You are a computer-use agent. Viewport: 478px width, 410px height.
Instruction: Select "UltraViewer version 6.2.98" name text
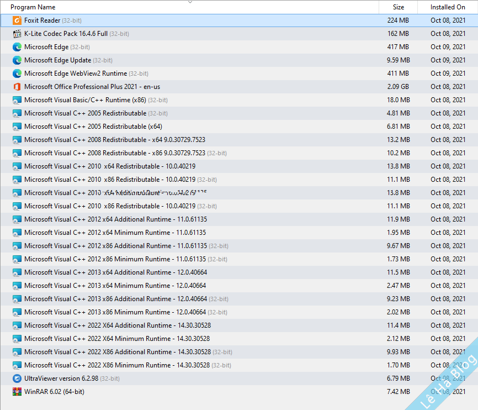61,379
